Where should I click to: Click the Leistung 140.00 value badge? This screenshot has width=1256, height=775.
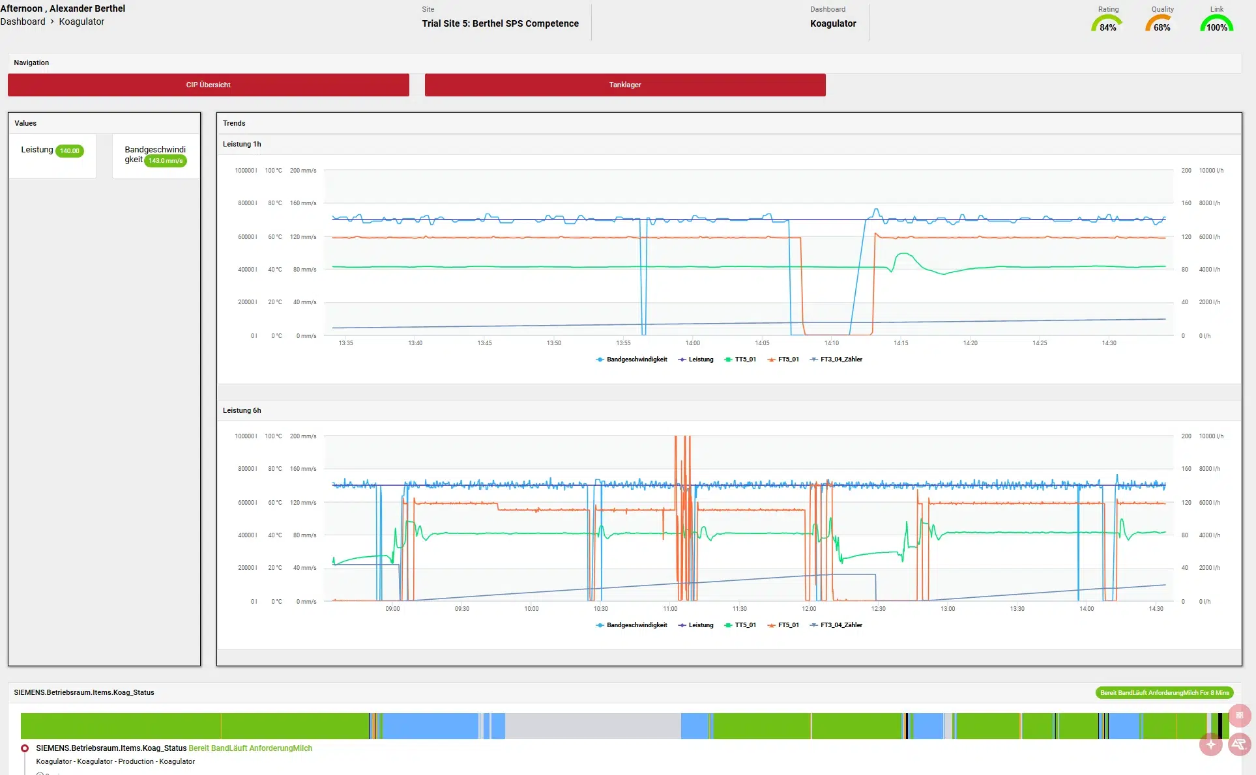point(70,151)
